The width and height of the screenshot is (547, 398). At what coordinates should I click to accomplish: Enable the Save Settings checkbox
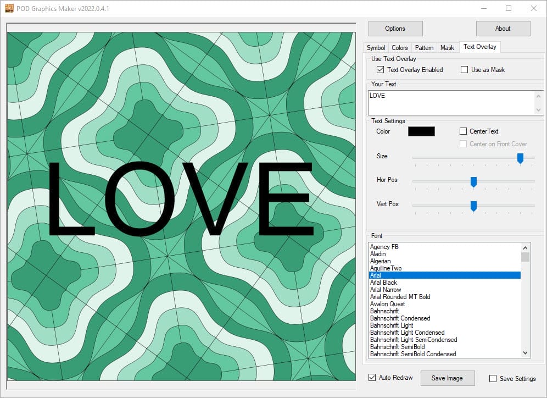pyautogui.click(x=493, y=379)
